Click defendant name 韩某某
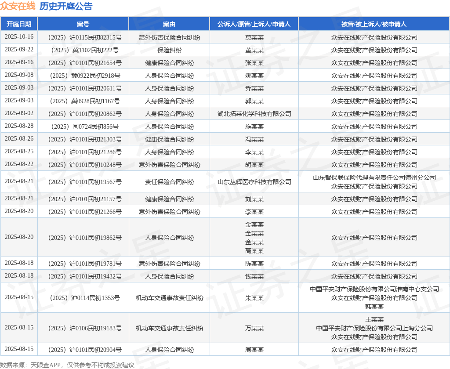This screenshot has width=450, height=369. tap(374, 307)
